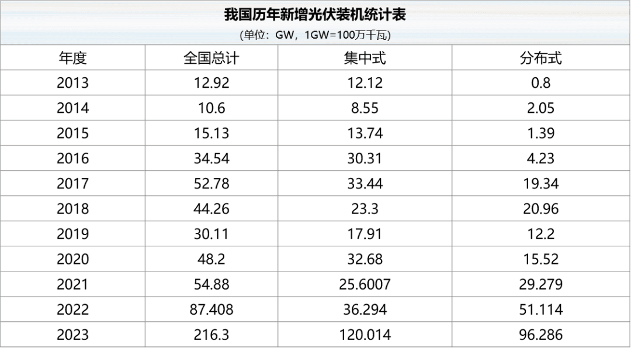631x351 pixels.
Task: Select the total value 44.26
Action: (x=212, y=209)
